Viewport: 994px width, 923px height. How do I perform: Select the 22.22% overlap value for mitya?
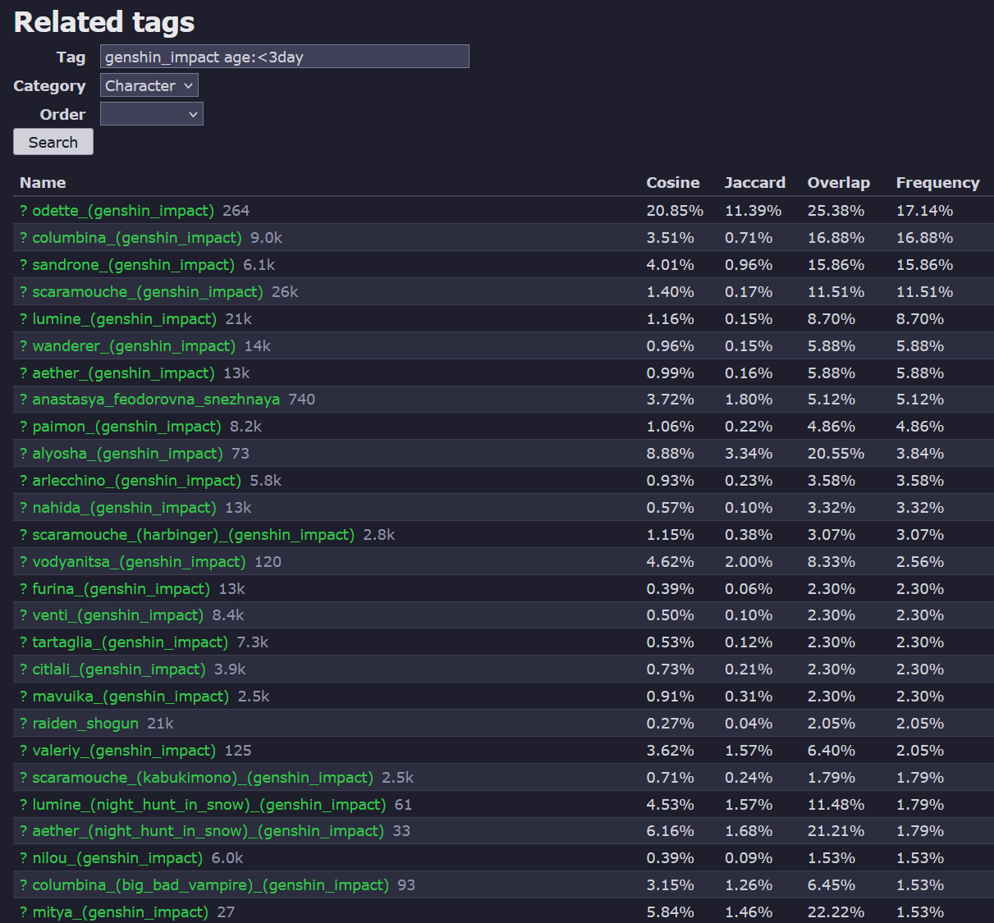click(x=836, y=912)
